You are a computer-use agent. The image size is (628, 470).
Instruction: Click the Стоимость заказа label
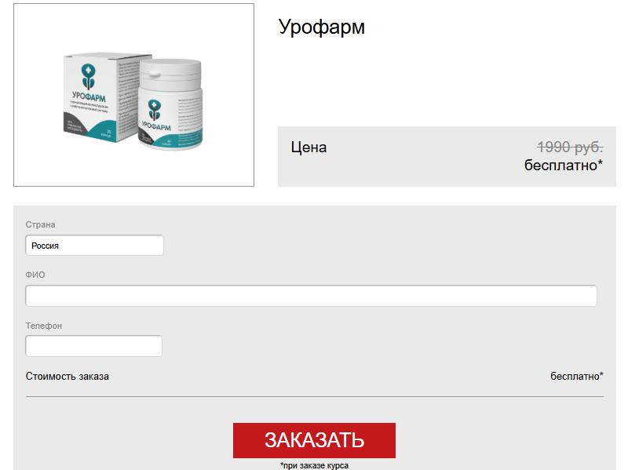(x=68, y=377)
